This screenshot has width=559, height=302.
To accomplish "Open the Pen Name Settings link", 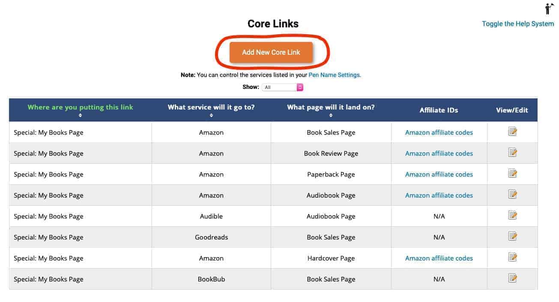I will pos(334,75).
